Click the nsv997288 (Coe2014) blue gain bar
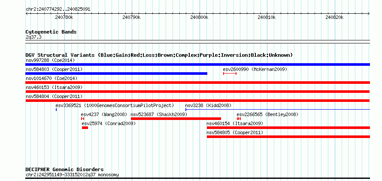The width and height of the screenshot is (382, 181). [197, 64]
